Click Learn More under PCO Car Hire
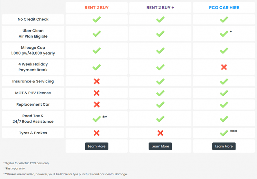 (224, 146)
